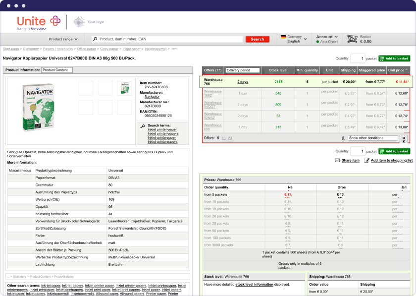Click the top Add to basket button
The image size is (416, 296).
click(x=394, y=59)
